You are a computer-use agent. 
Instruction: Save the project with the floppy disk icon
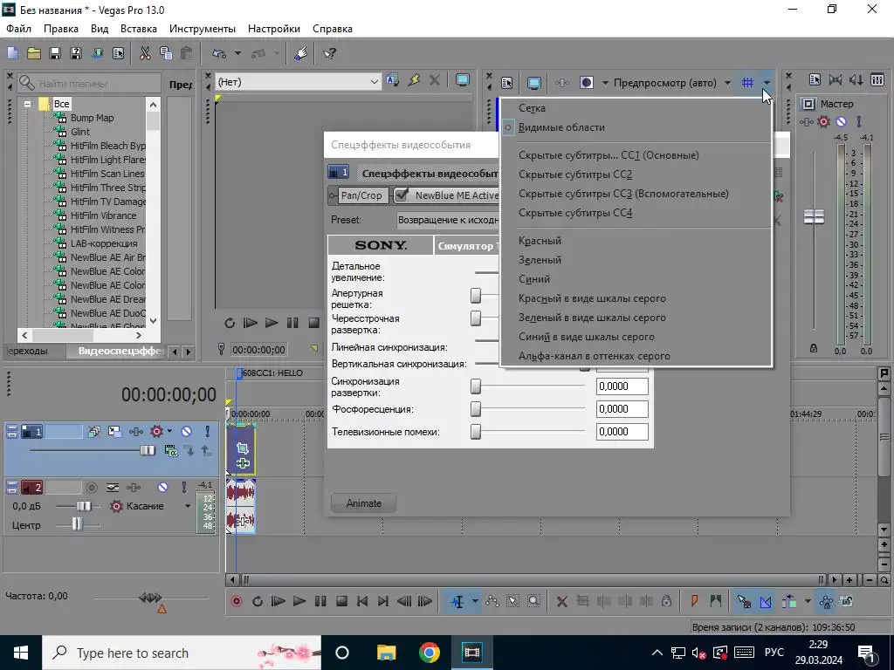55,53
